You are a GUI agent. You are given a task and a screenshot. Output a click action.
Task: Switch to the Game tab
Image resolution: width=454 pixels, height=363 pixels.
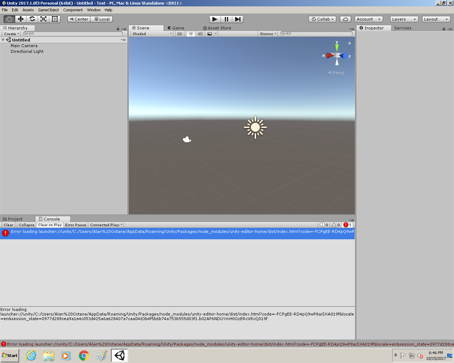(x=176, y=28)
